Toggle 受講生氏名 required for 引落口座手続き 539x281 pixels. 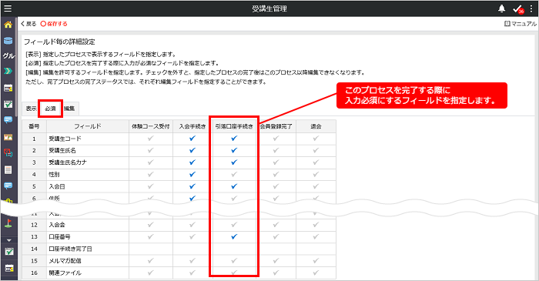pyautogui.click(x=234, y=150)
